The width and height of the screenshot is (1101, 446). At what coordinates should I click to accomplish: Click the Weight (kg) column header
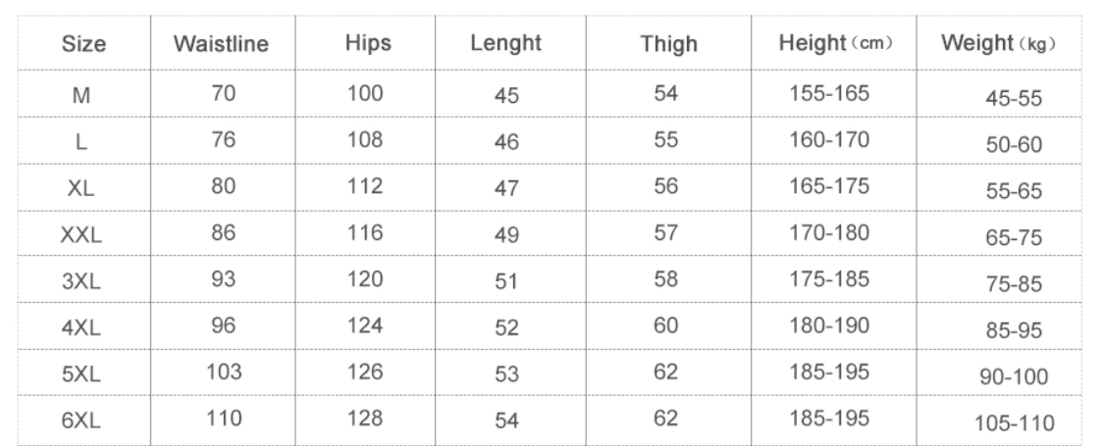(995, 44)
